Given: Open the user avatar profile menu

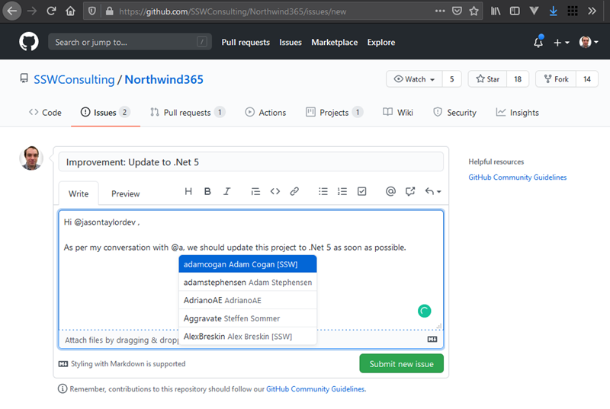Looking at the screenshot, I should coord(589,43).
